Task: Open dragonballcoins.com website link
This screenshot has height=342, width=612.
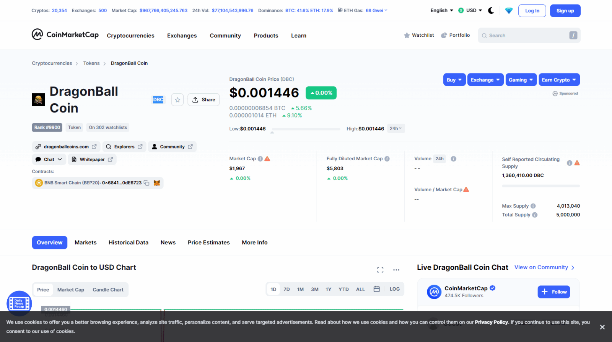Action: click(x=66, y=147)
